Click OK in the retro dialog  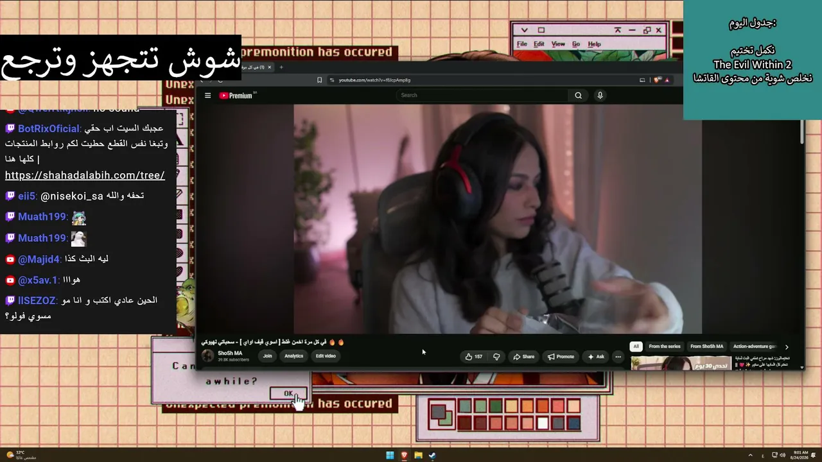click(288, 394)
